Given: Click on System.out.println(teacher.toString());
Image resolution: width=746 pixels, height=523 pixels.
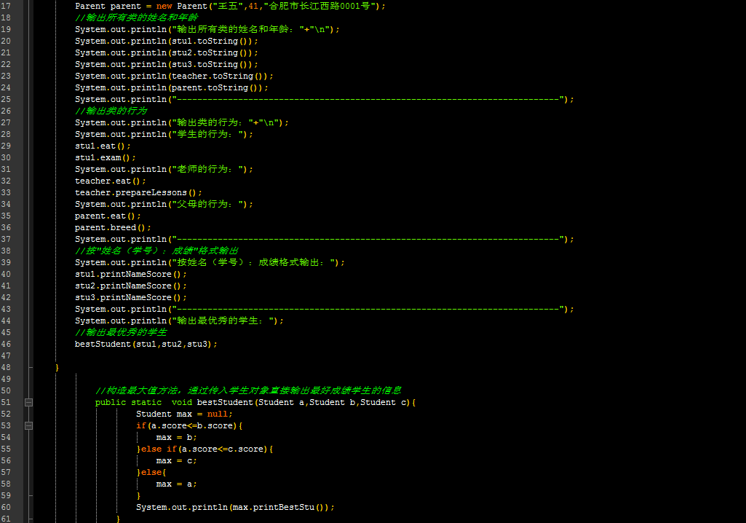Looking at the screenshot, I should pyautogui.click(x=174, y=76).
